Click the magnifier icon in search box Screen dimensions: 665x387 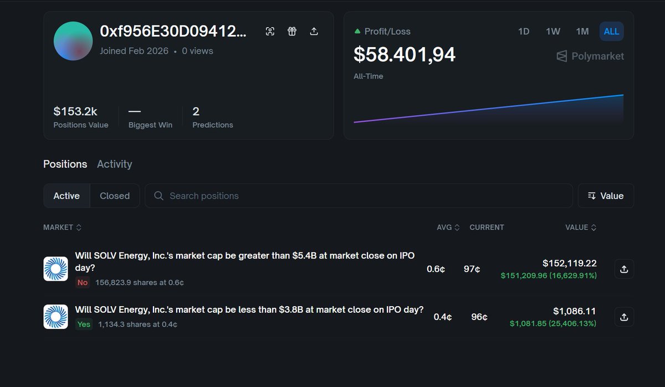159,196
